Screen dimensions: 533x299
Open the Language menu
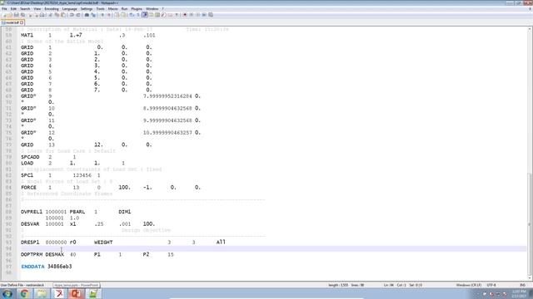click(x=70, y=9)
